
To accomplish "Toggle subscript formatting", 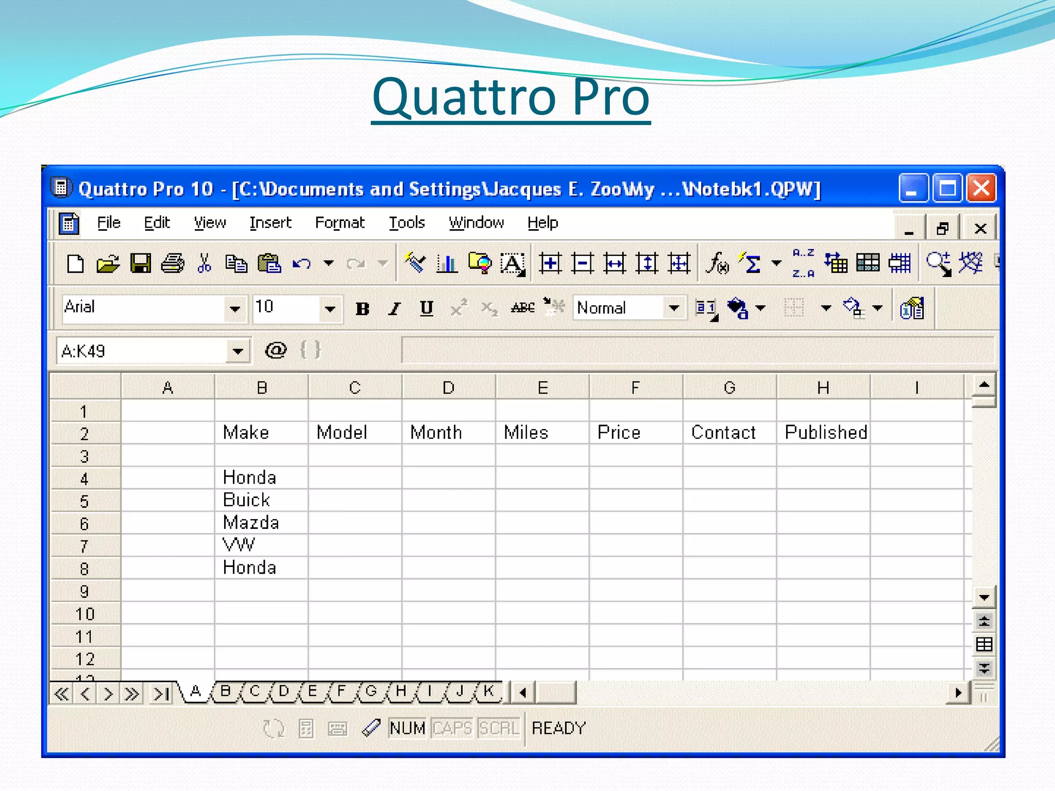I will (489, 308).
